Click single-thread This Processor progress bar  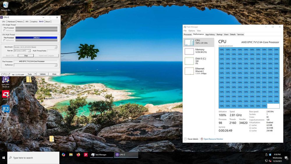coord(36,28)
